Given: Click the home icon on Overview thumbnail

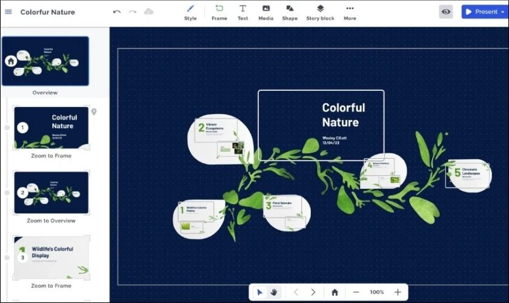Looking at the screenshot, I should click(11, 61).
